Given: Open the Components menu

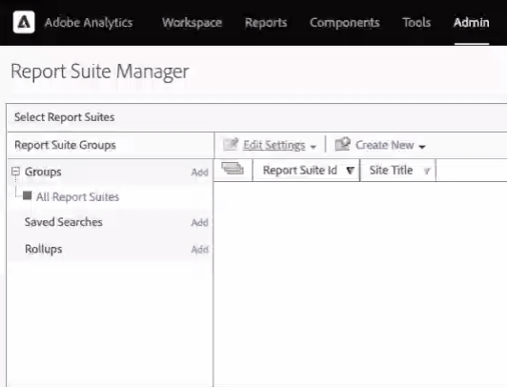Looking at the screenshot, I should (345, 23).
